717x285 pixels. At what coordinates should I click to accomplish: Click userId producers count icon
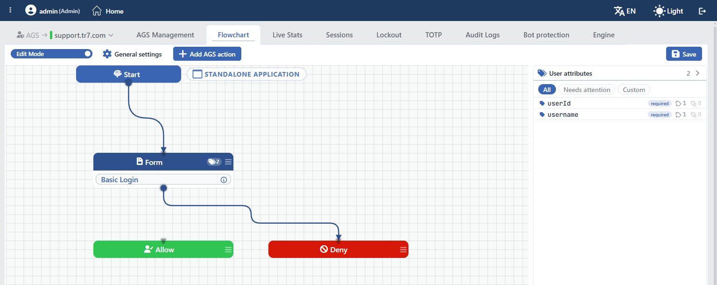(679, 103)
